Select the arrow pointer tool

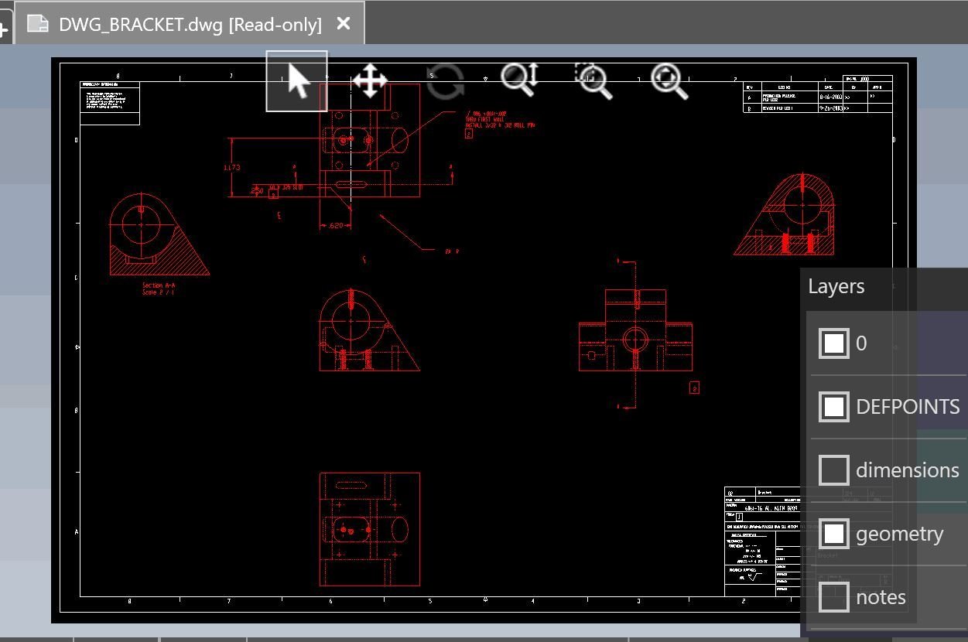click(297, 81)
